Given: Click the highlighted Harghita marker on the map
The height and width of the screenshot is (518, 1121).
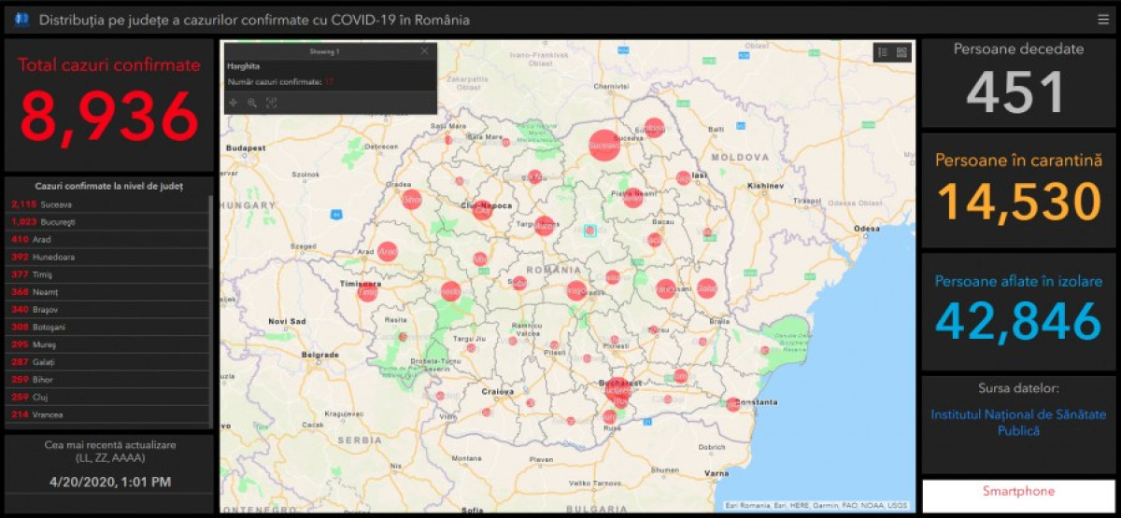Looking at the screenshot, I should [589, 230].
